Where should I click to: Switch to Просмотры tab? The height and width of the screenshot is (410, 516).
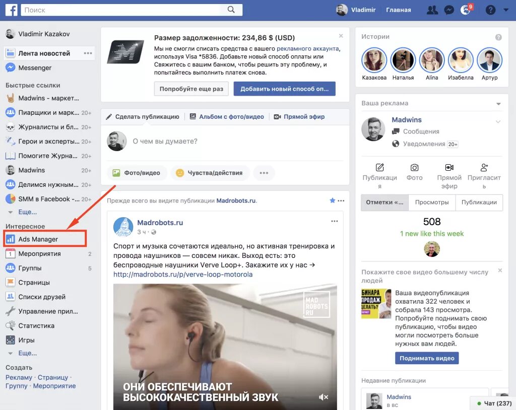[x=432, y=202]
